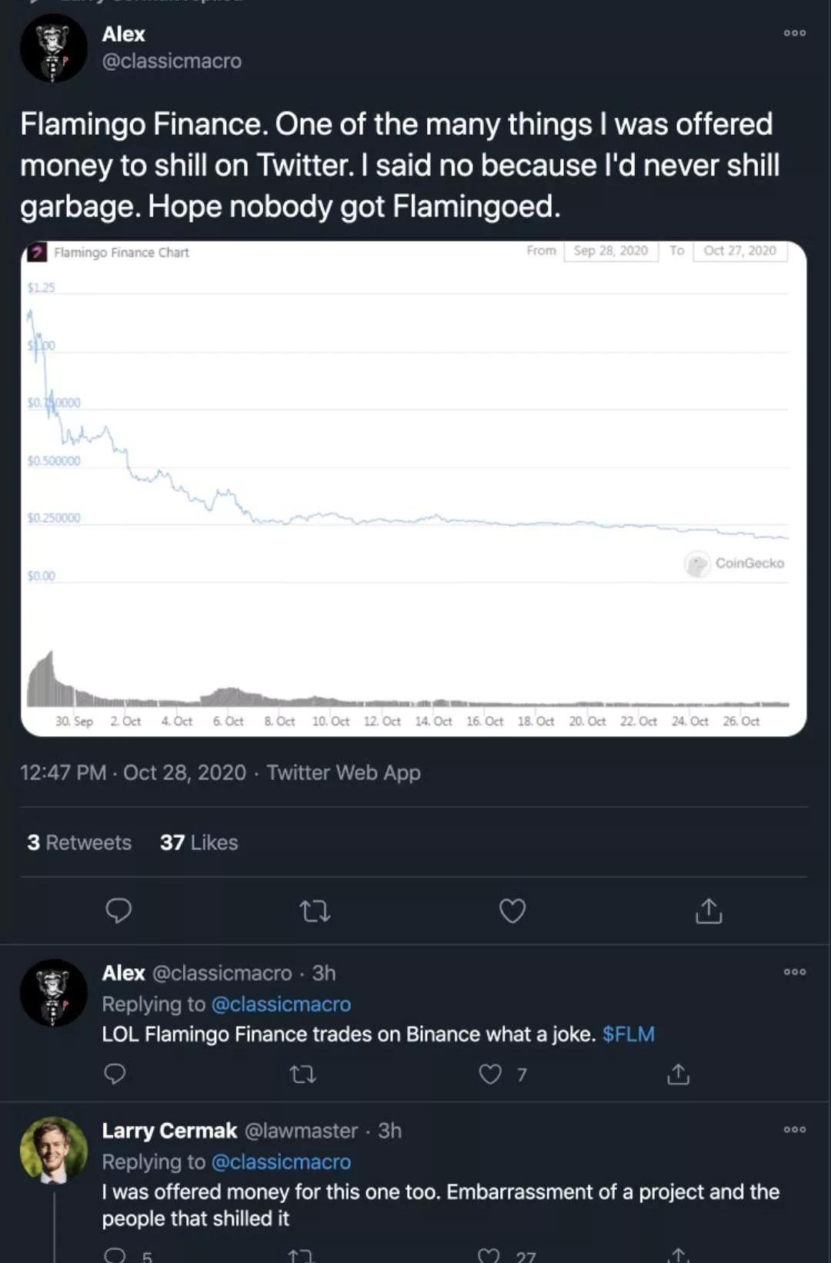831x1263 pixels.
Task: Share the main tweet via share icon
Action: pyautogui.click(x=709, y=911)
